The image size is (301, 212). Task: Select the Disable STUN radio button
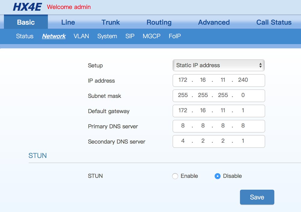point(218,176)
